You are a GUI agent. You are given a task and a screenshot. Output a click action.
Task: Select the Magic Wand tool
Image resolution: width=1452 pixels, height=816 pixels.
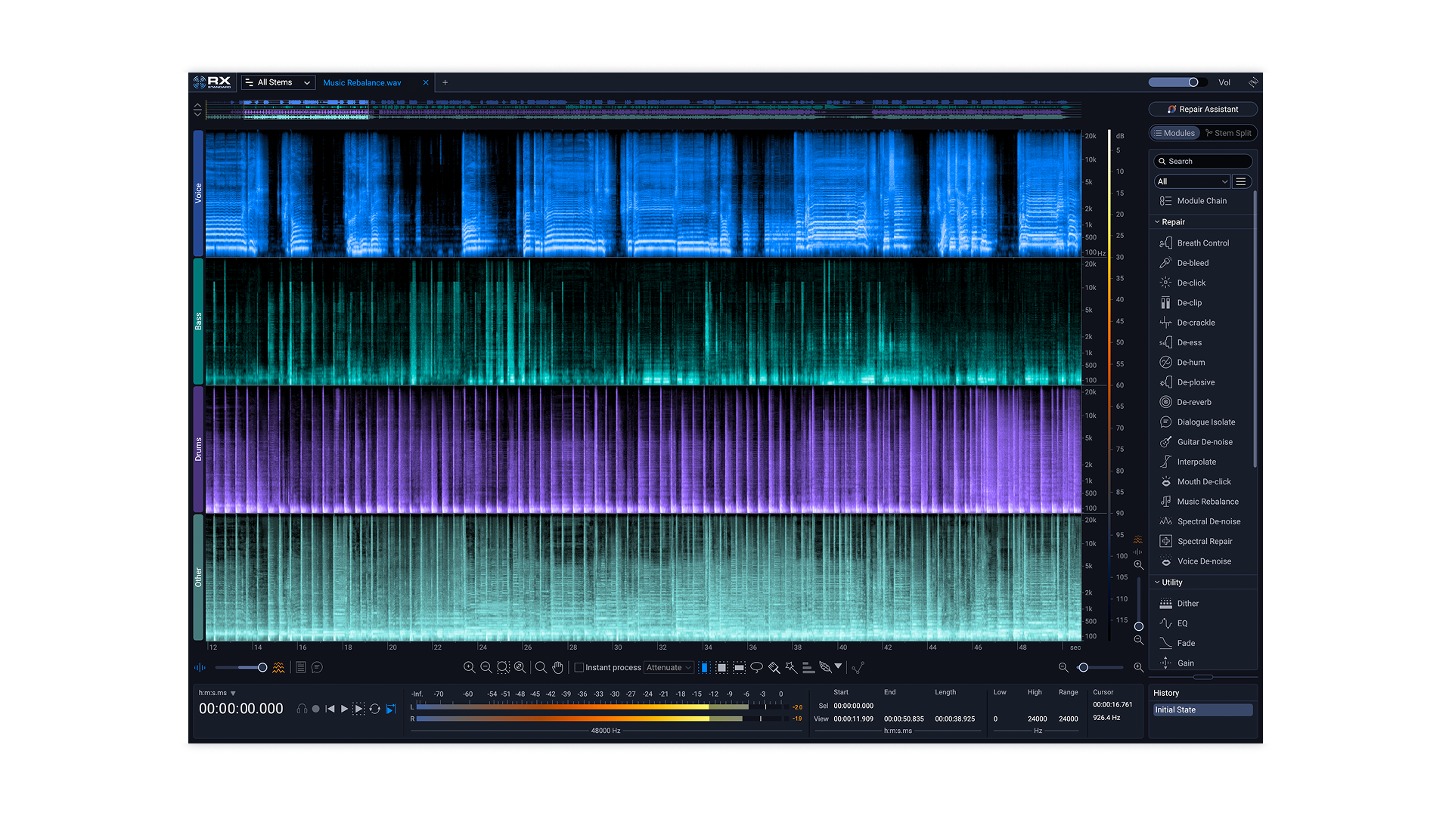791,668
